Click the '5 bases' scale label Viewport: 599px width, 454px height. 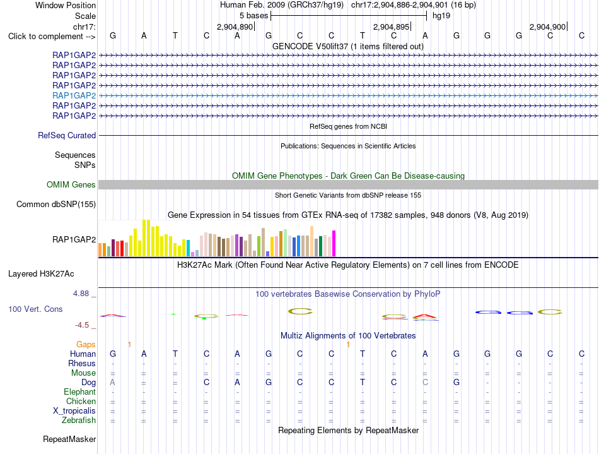[x=253, y=16]
